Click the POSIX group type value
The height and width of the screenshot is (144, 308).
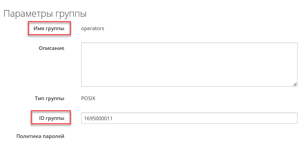coord(88,98)
